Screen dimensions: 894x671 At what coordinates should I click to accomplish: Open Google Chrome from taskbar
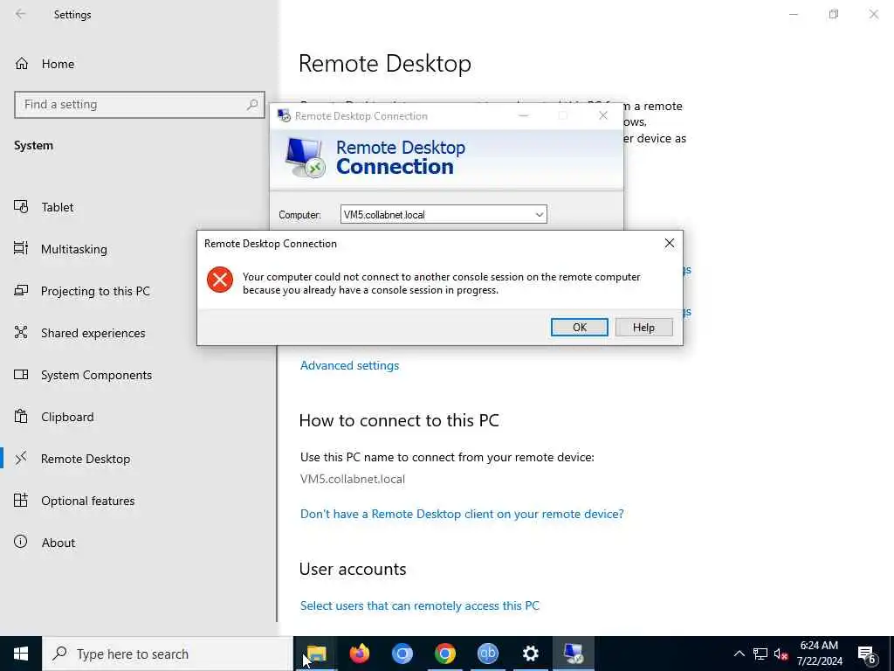(444, 654)
